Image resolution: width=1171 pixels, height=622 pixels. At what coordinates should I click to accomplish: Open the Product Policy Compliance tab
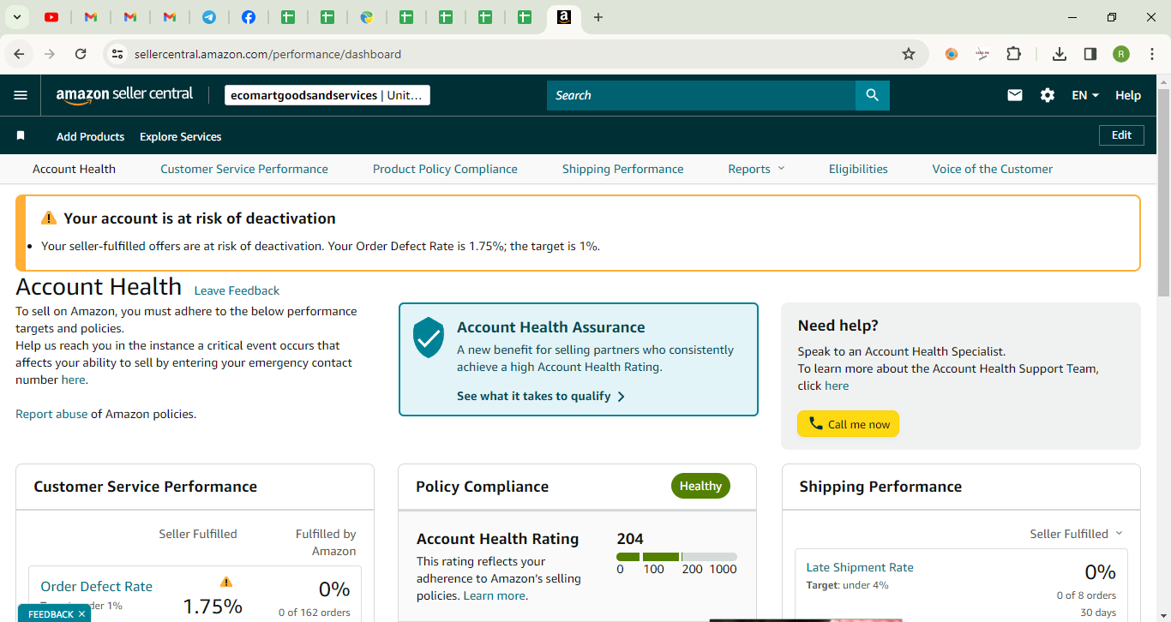click(445, 169)
